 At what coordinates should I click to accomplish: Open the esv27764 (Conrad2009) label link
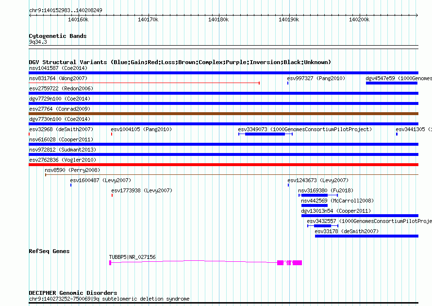click(60, 109)
